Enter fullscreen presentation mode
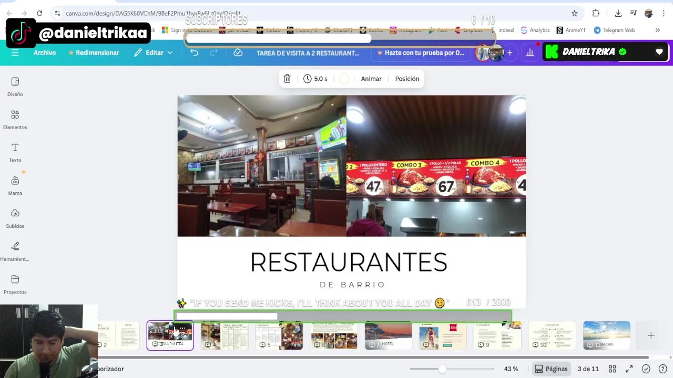The image size is (673, 378). coord(629,369)
